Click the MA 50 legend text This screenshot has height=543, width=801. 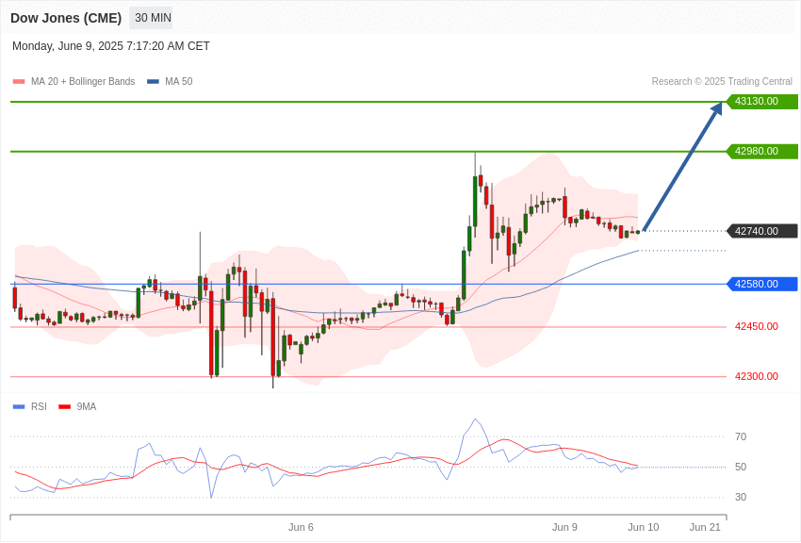(x=179, y=81)
